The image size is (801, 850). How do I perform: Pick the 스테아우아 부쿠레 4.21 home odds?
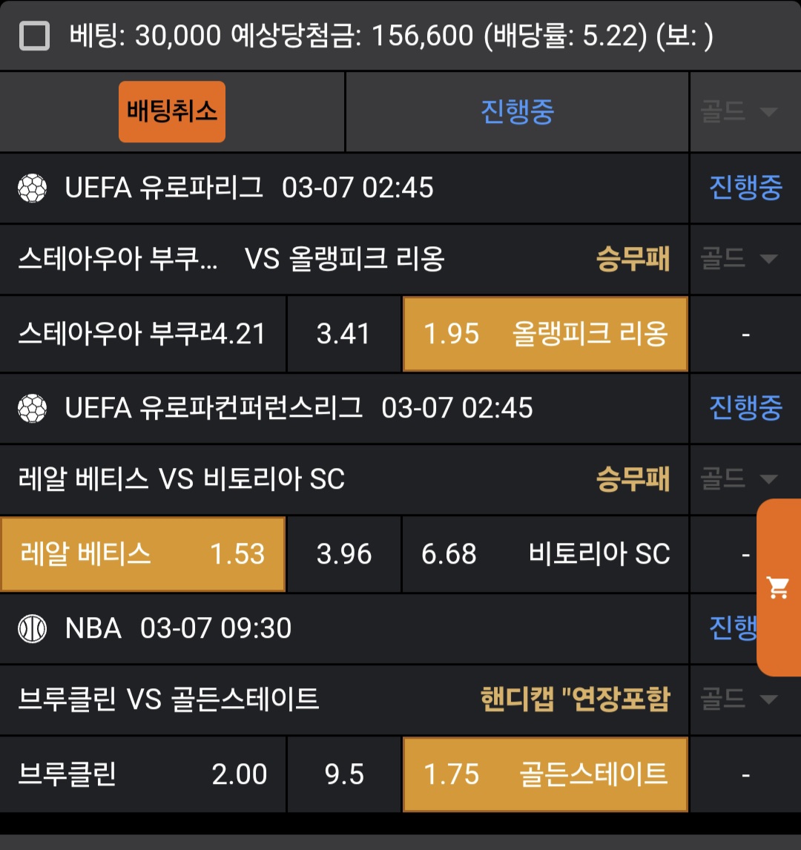coord(142,334)
